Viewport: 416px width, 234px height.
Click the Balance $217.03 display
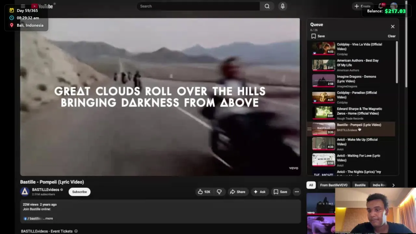(386, 11)
